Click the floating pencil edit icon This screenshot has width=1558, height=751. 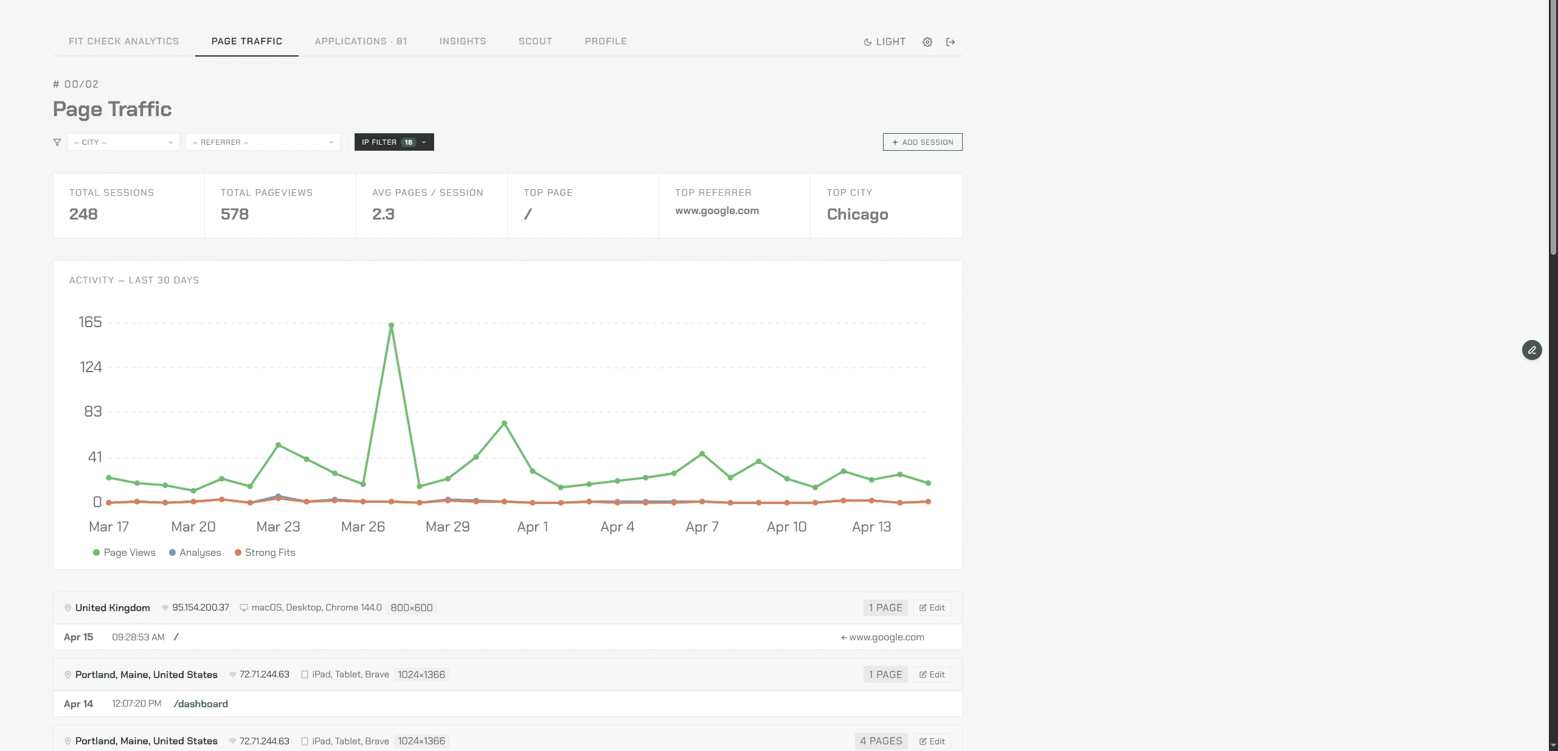tap(1532, 350)
